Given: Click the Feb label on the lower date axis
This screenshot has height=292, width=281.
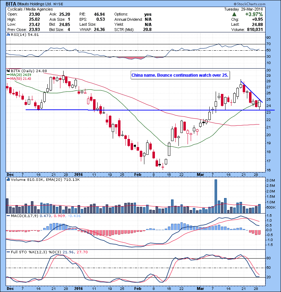Looking at the screenshot, I should point(138,288).
